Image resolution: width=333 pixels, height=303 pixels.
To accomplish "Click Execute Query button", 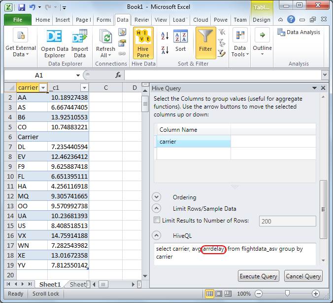I will (x=259, y=276).
